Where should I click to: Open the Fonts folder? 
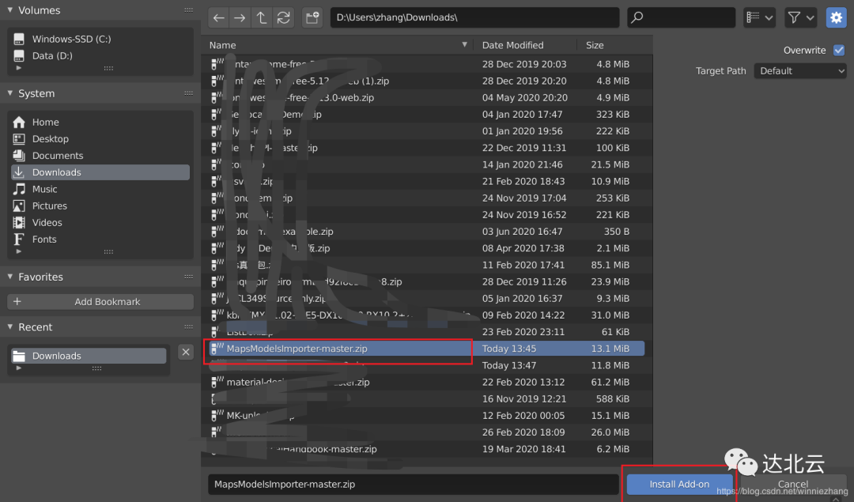(x=100, y=239)
